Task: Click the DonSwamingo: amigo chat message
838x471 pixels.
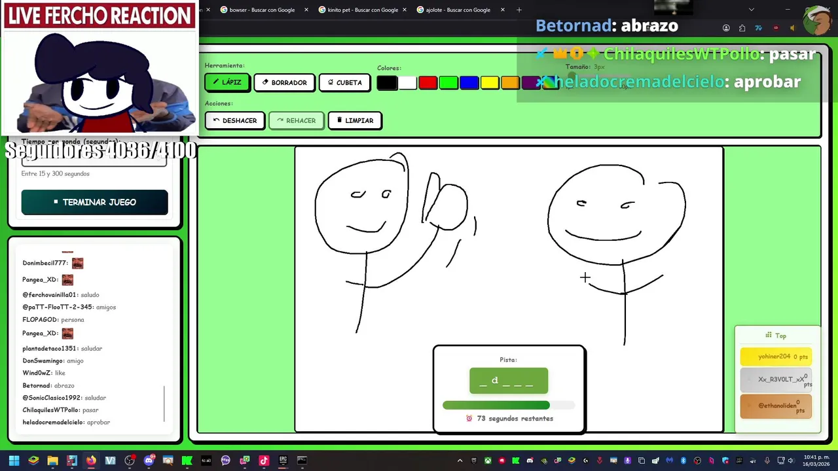Action: click(53, 360)
